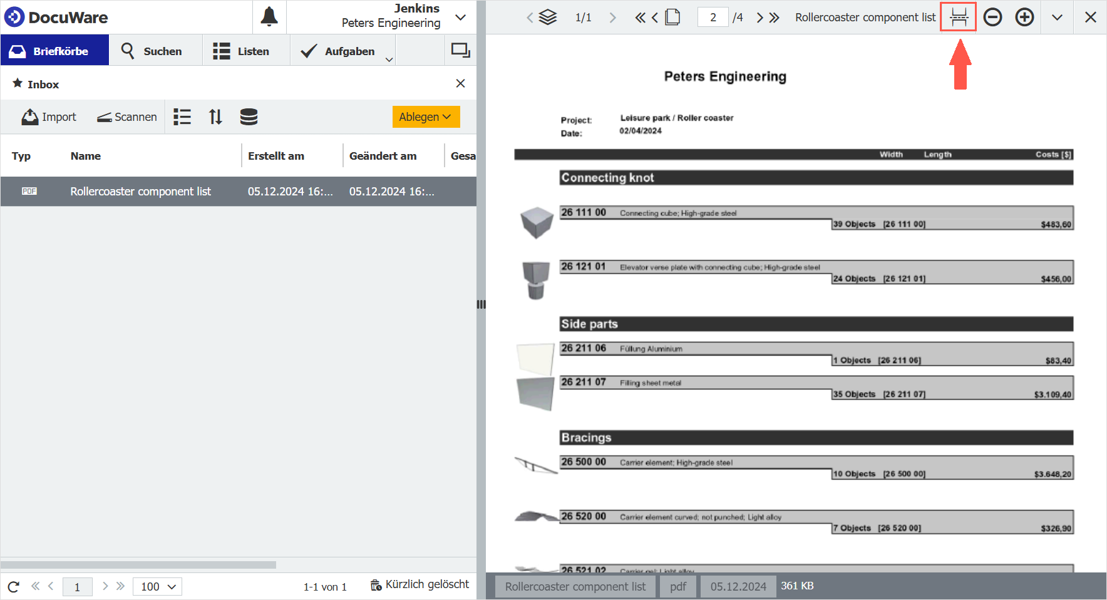Click the notification bell icon
Viewport: 1107px width, 600px height.
coord(269,17)
